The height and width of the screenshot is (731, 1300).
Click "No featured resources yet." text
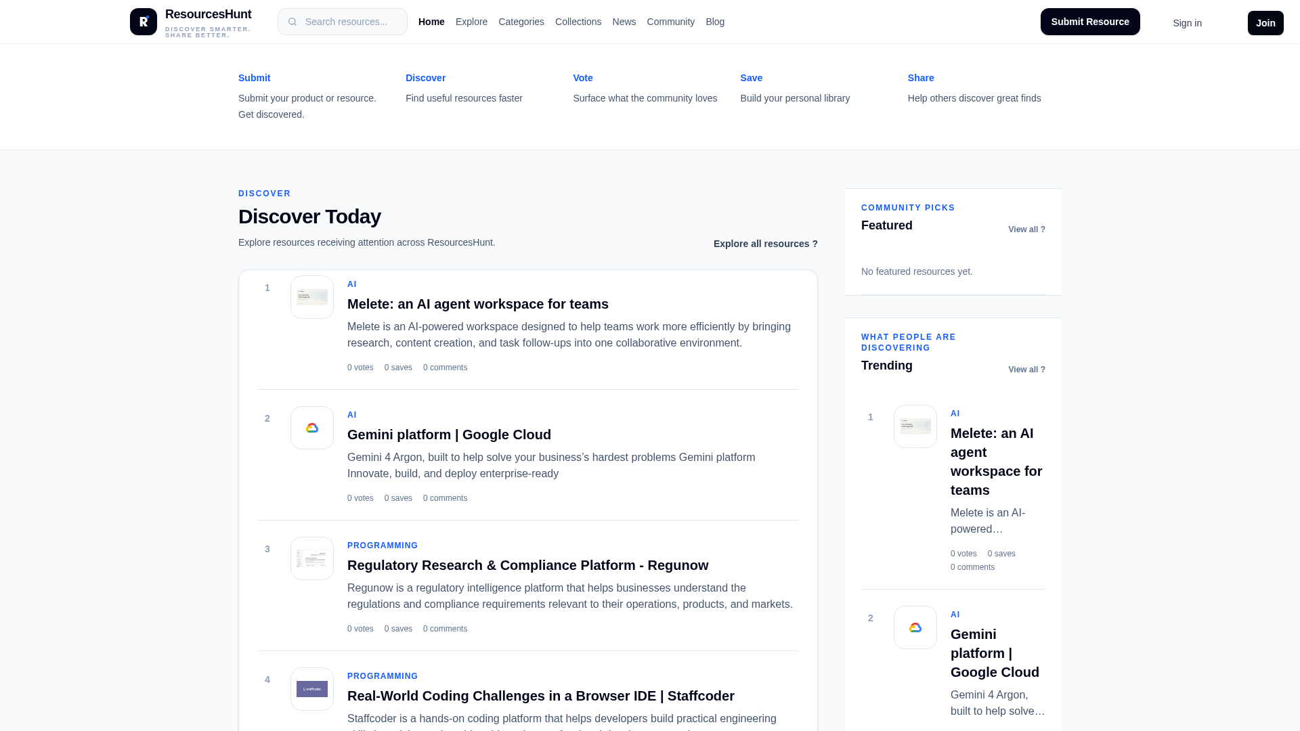click(x=917, y=271)
